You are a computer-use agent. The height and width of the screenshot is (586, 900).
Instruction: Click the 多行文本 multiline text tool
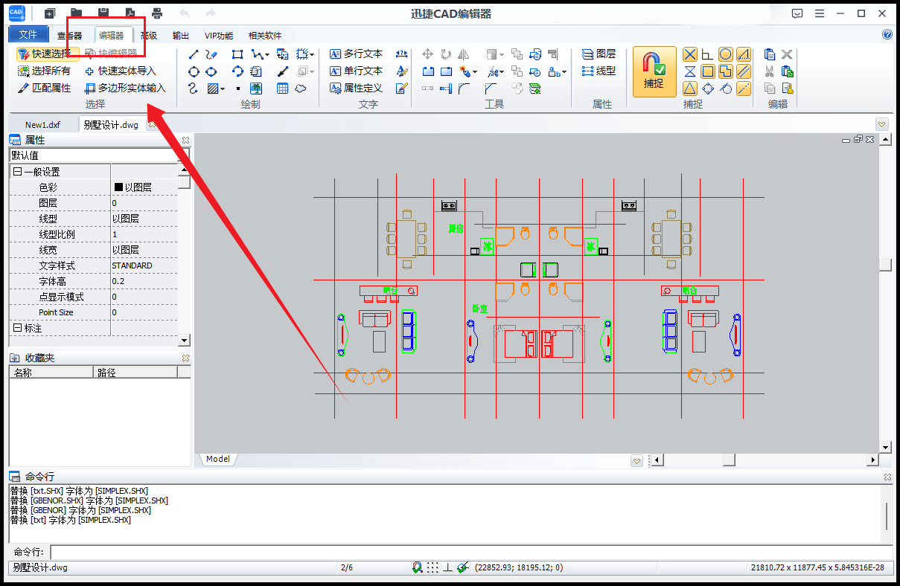tap(356, 54)
